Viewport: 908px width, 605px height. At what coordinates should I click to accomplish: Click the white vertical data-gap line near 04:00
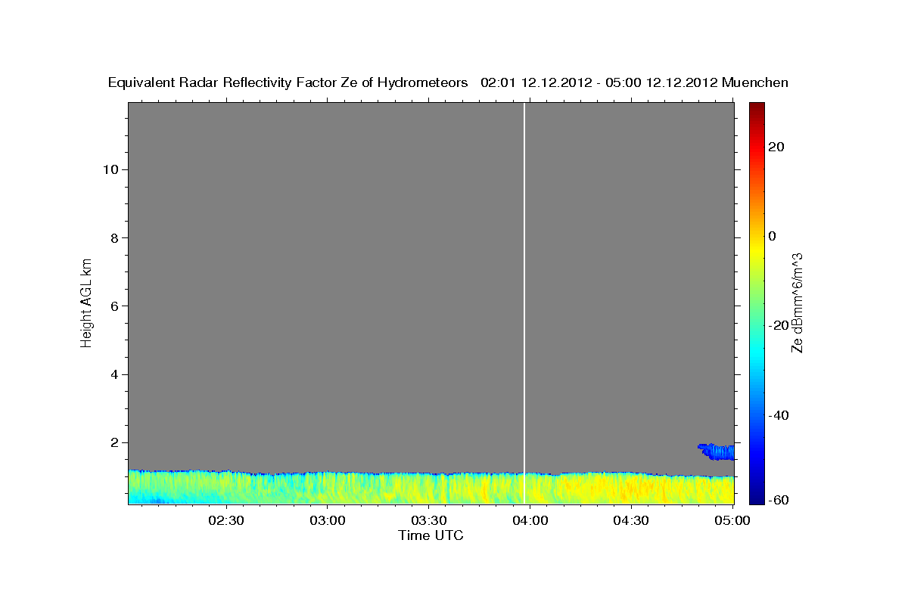tap(524, 302)
